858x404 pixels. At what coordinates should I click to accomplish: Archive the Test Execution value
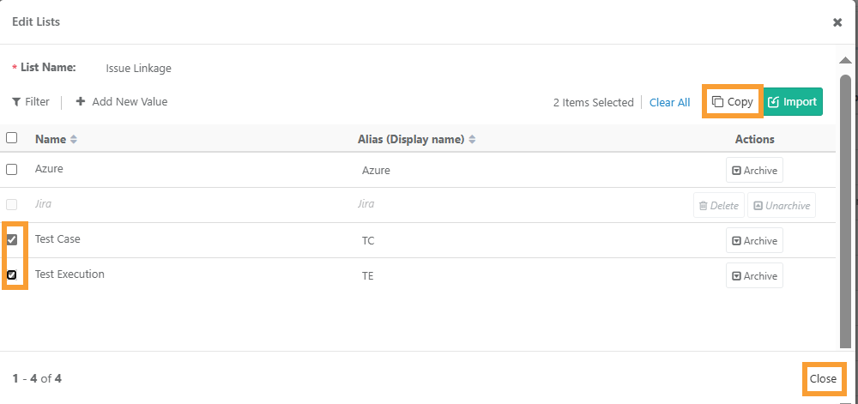754,275
